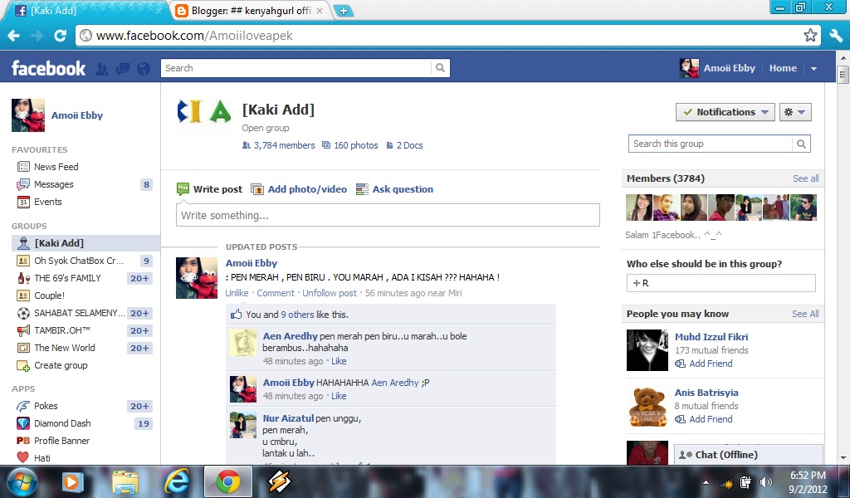
Task: Switch to the Blogger kenyahgurl tab
Action: (250, 11)
